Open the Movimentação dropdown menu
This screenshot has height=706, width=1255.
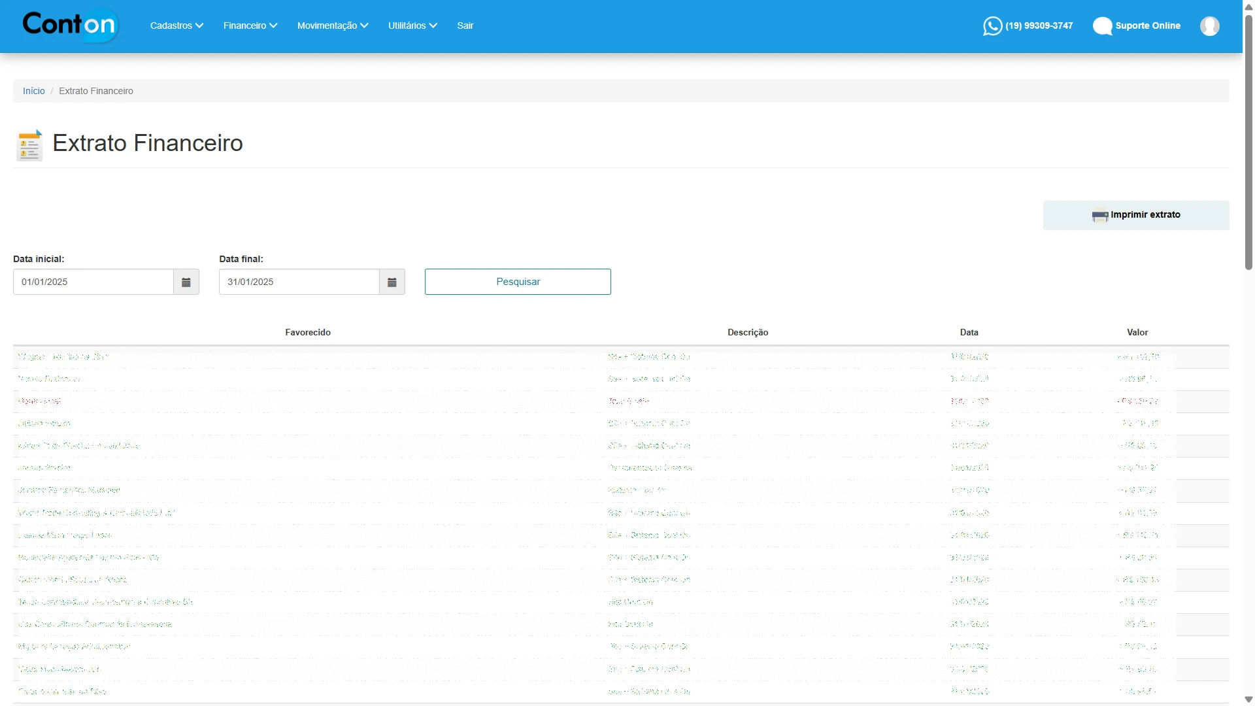333,25
